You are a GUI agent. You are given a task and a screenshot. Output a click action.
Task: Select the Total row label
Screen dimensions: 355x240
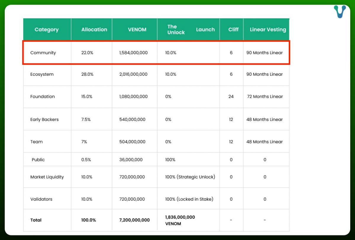click(36, 220)
